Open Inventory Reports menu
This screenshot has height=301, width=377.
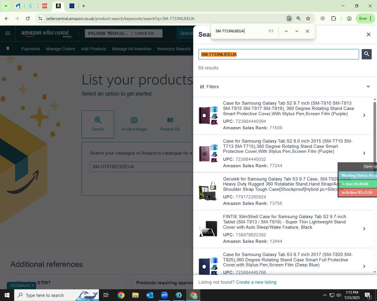pyautogui.click(x=174, y=49)
